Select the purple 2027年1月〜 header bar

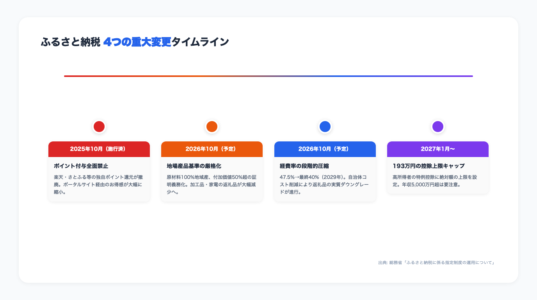tap(438, 149)
